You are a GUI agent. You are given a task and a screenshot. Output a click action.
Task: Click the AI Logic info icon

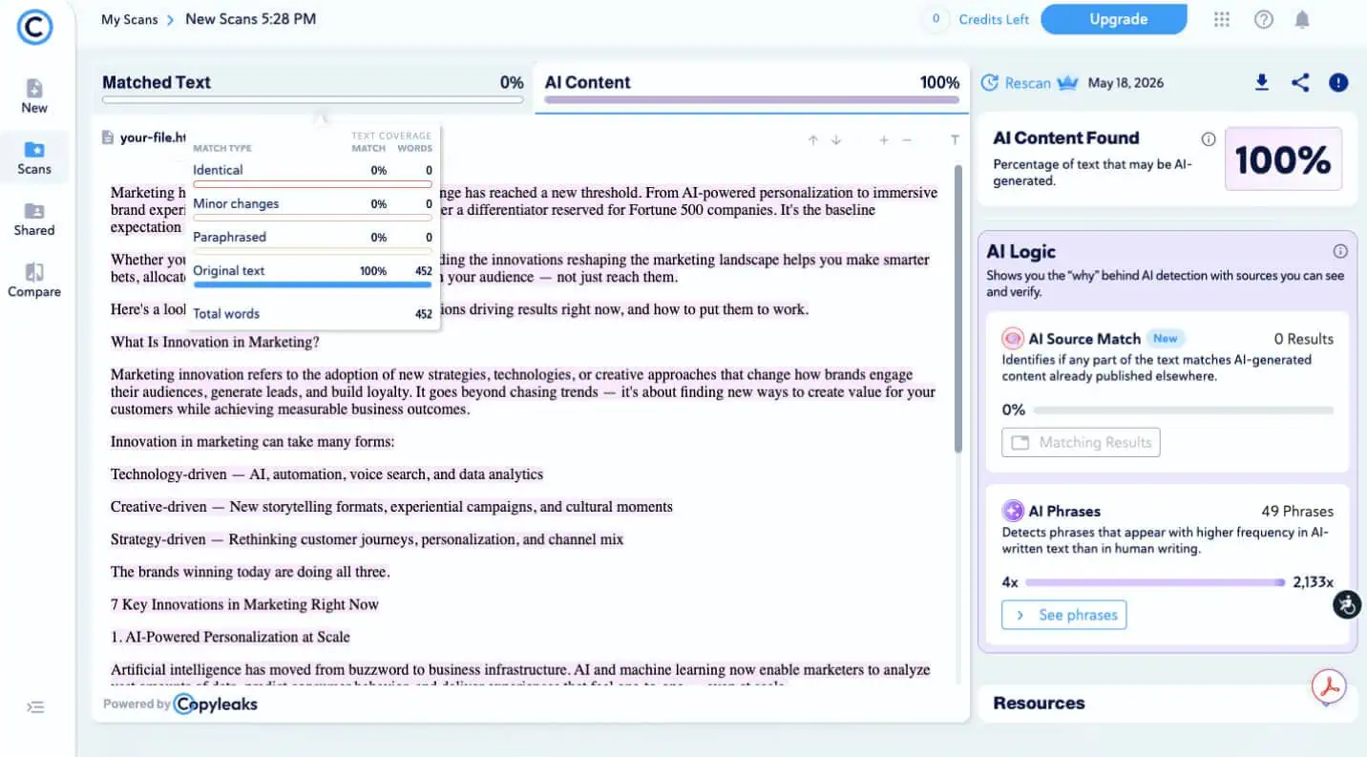(x=1340, y=252)
